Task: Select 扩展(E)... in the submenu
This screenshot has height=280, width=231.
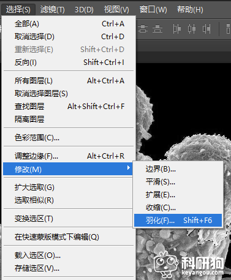Action: (178, 195)
